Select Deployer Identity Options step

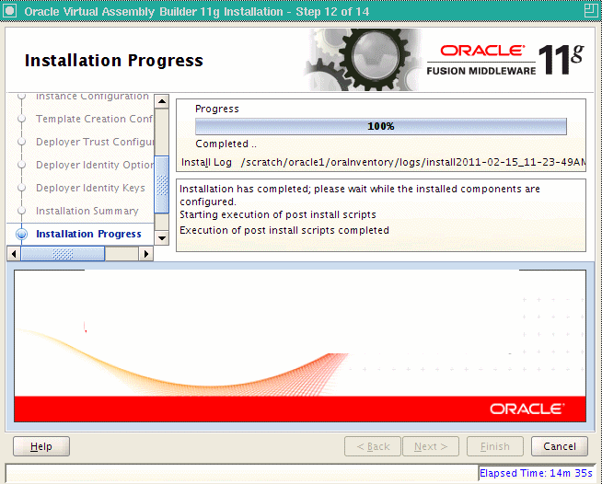pyautogui.click(x=95, y=165)
